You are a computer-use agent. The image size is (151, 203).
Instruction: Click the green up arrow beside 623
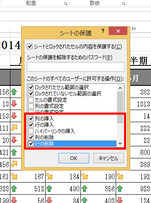pos(14,188)
